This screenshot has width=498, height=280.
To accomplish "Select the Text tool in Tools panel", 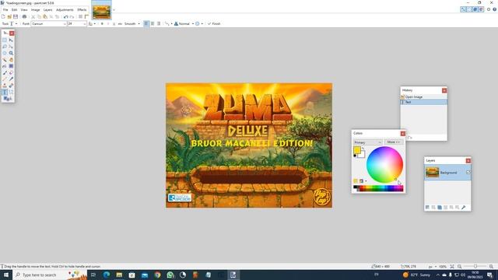I will click(x=5, y=92).
